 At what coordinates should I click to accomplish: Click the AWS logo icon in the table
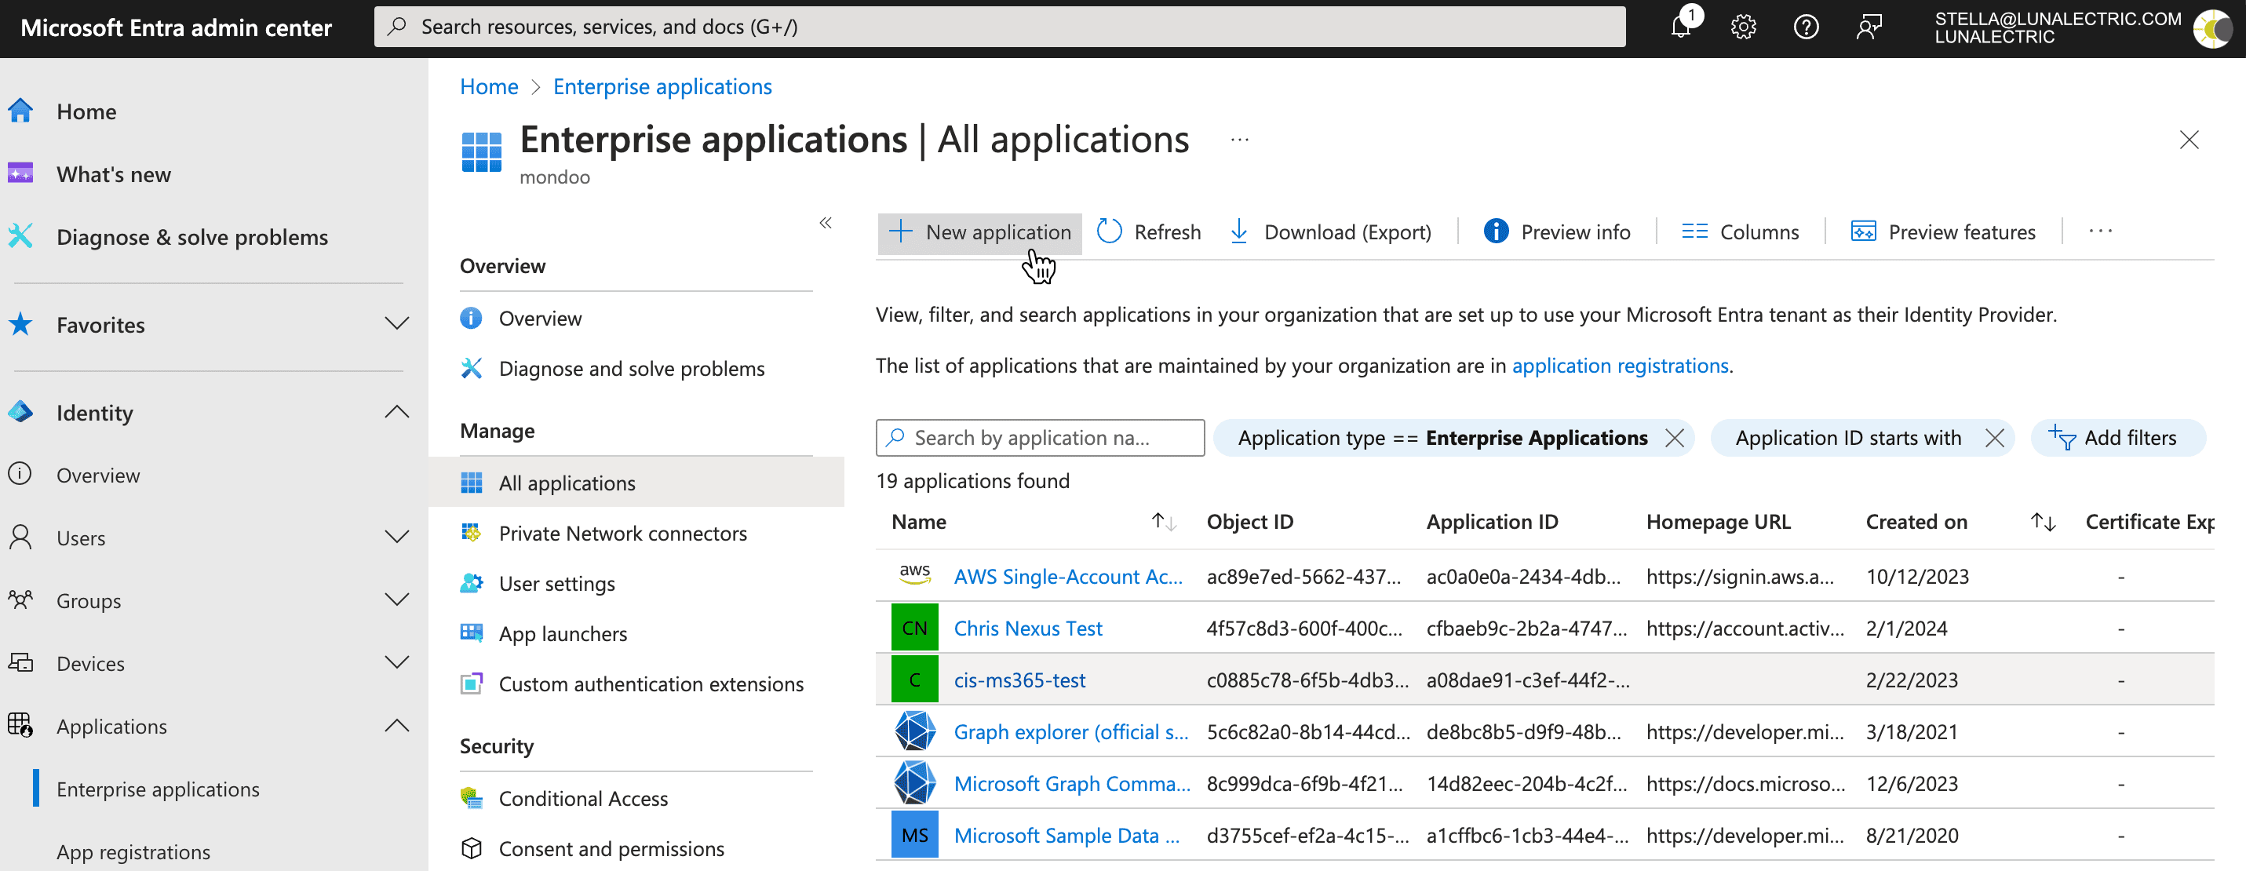pyautogui.click(x=914, y=575)
